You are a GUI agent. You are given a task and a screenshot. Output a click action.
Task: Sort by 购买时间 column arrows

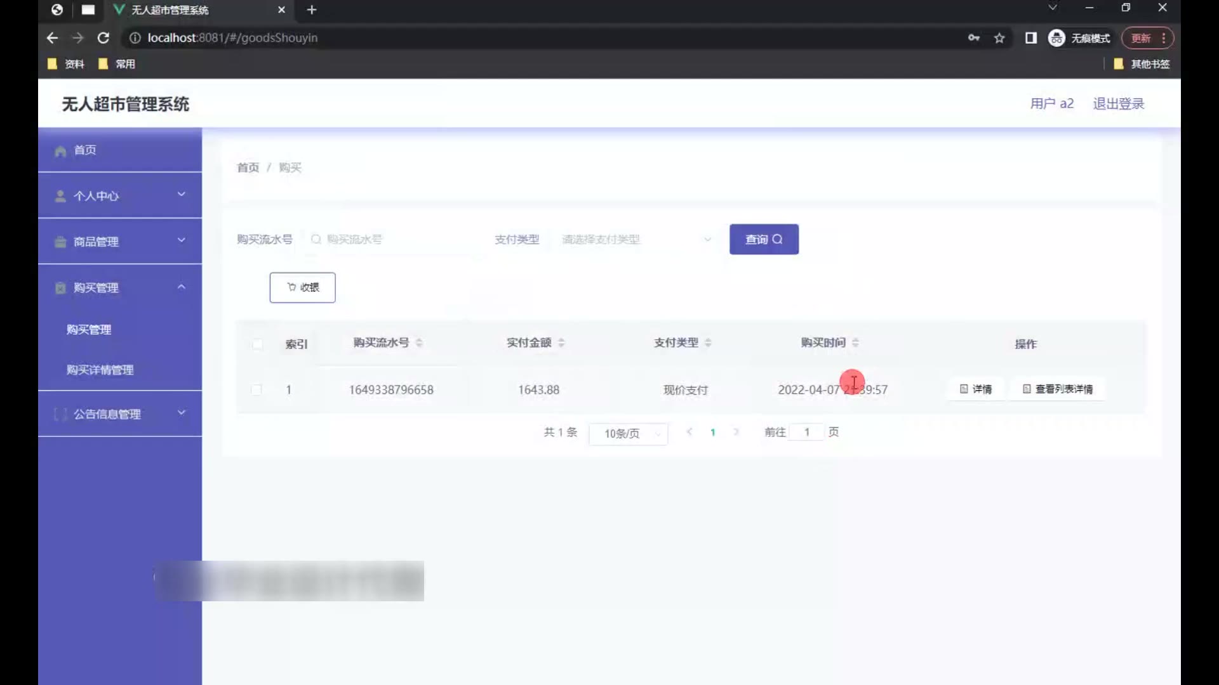click(855, 342)
